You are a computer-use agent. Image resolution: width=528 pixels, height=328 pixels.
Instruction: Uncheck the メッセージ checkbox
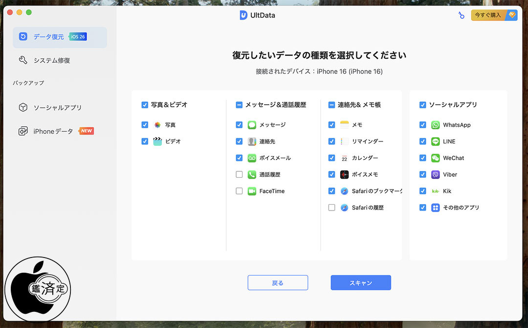(239, 125)
